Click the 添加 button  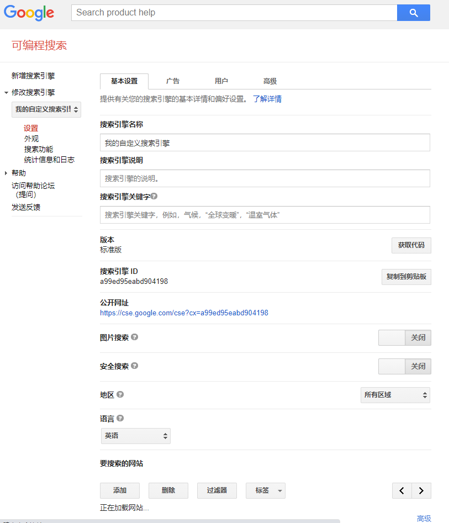120,490
